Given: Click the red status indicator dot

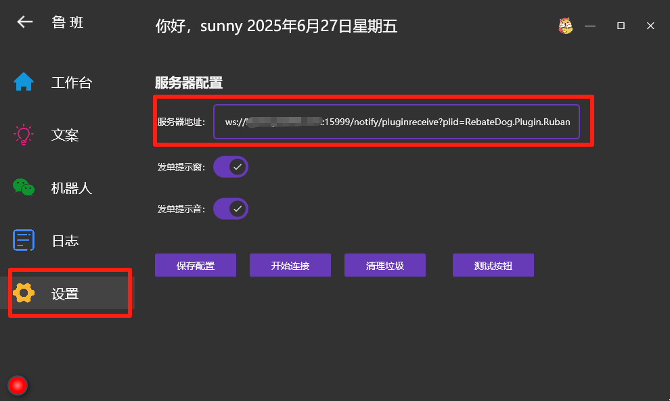Looking at the screenshot, I should [x=18, y=385].
